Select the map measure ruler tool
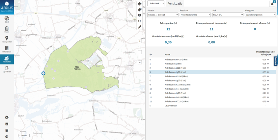Image resolution: width=278 pixels, height=140 pixels. [140, 27]
